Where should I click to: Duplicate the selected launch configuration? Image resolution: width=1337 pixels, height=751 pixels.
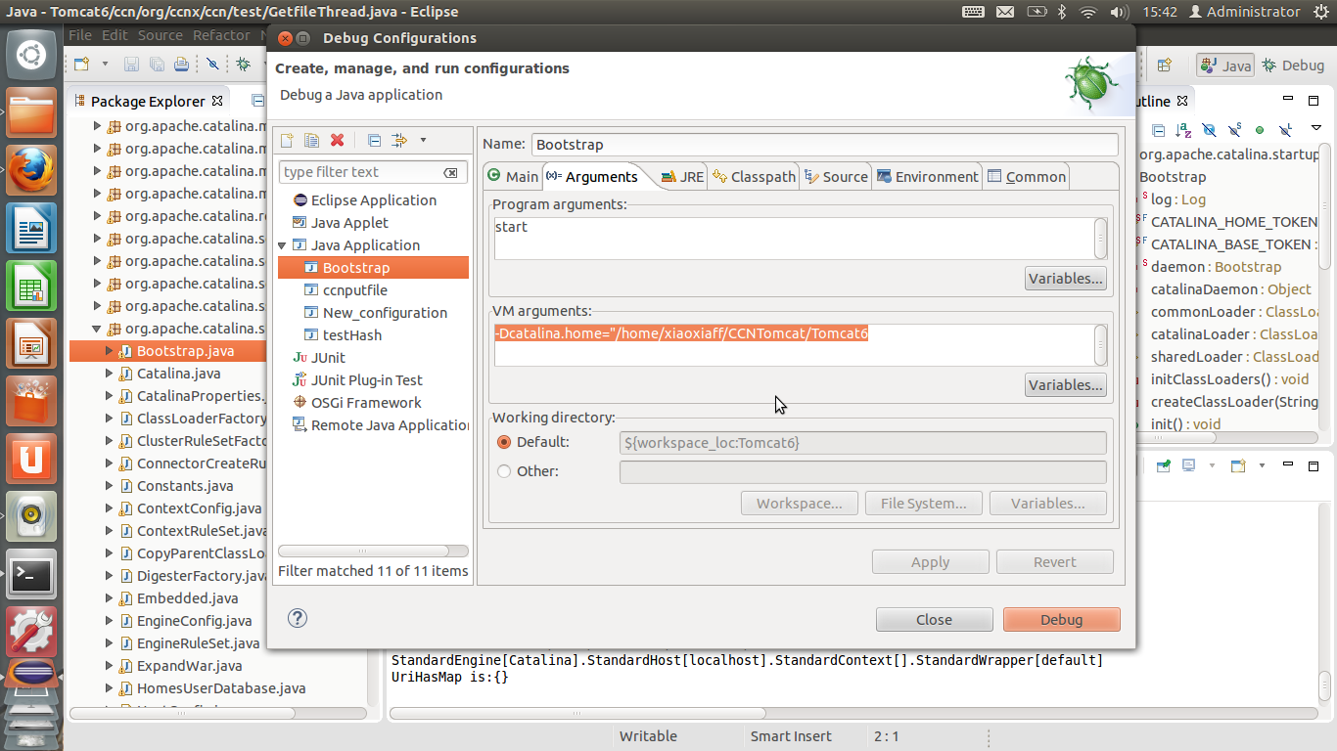311,141
